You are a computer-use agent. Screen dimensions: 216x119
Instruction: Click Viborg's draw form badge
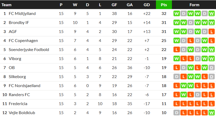197,59
